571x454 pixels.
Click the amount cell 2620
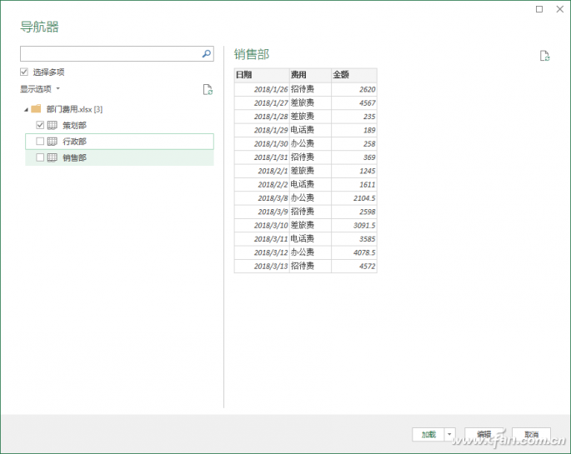[x=354, y=89]
